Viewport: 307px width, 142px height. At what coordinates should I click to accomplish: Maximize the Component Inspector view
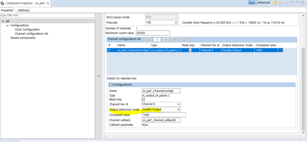[303, 2]
